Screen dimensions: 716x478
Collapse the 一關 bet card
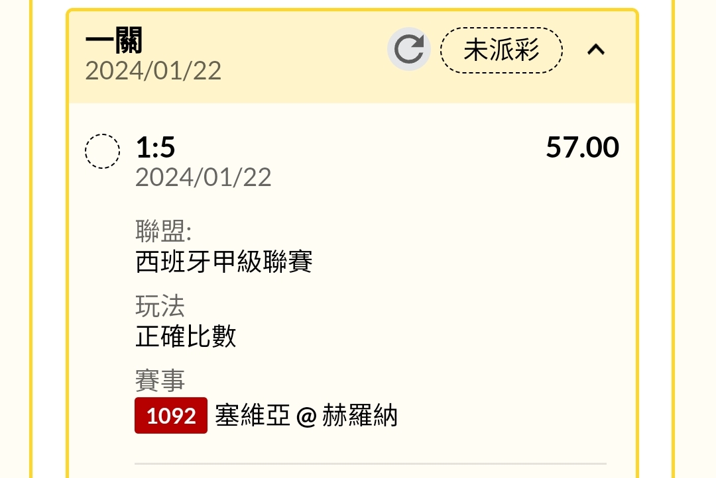tap(596, 50)
